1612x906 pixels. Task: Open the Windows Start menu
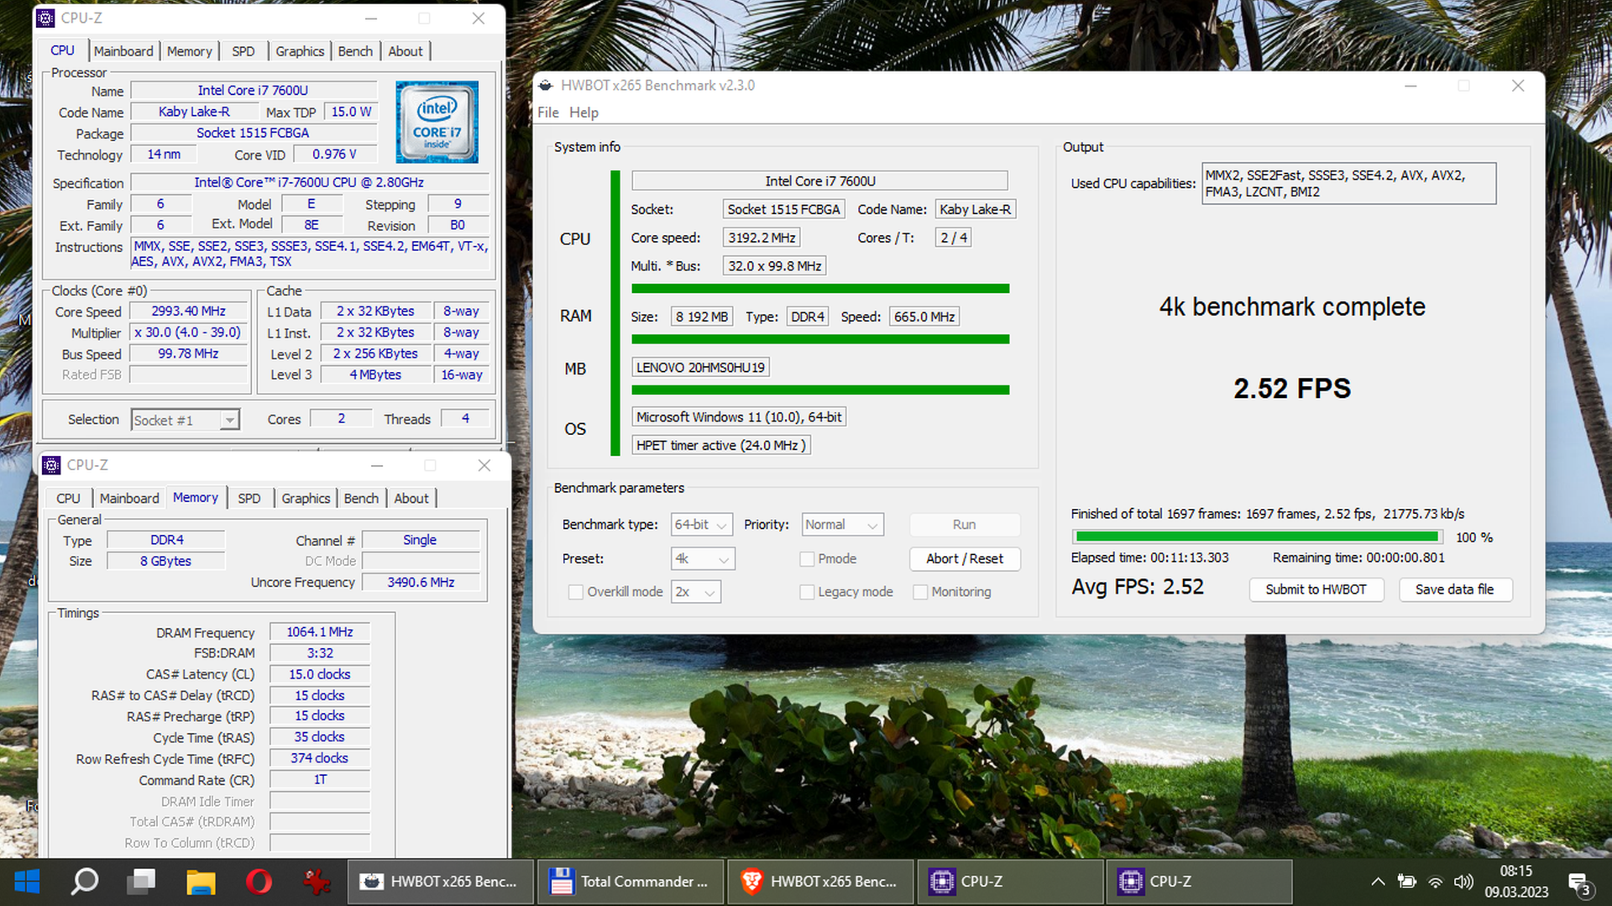(27, 882)
